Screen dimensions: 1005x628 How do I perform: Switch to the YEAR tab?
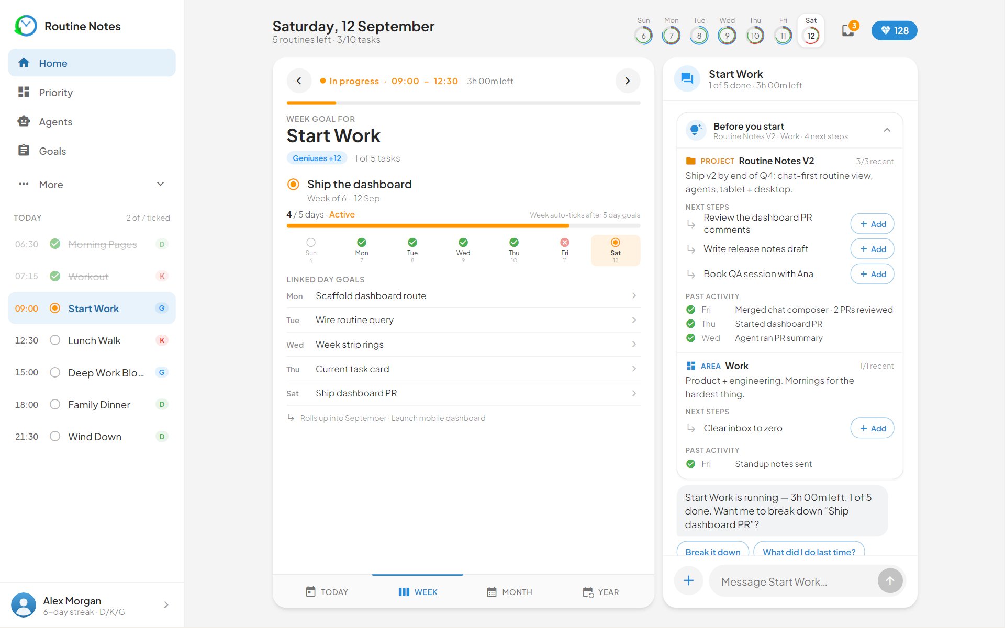point(600,592)
